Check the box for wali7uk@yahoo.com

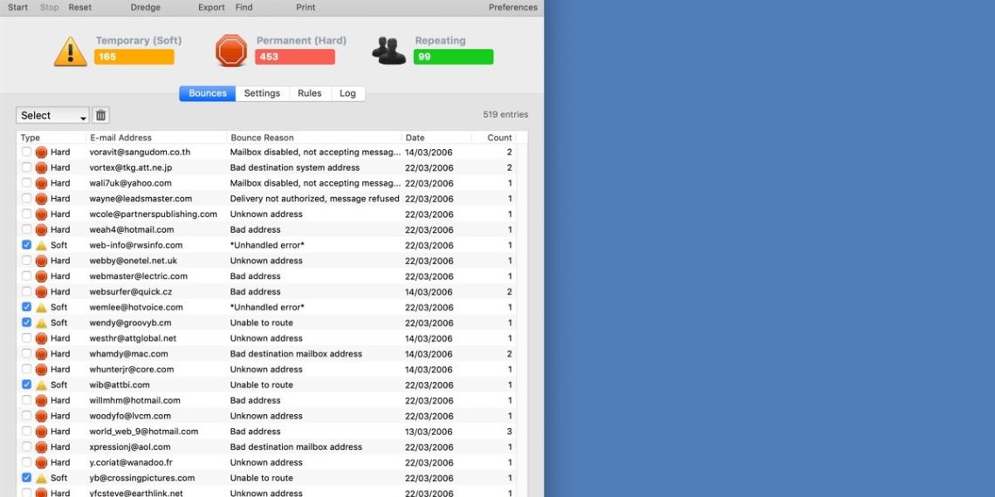tap(26, 183)
